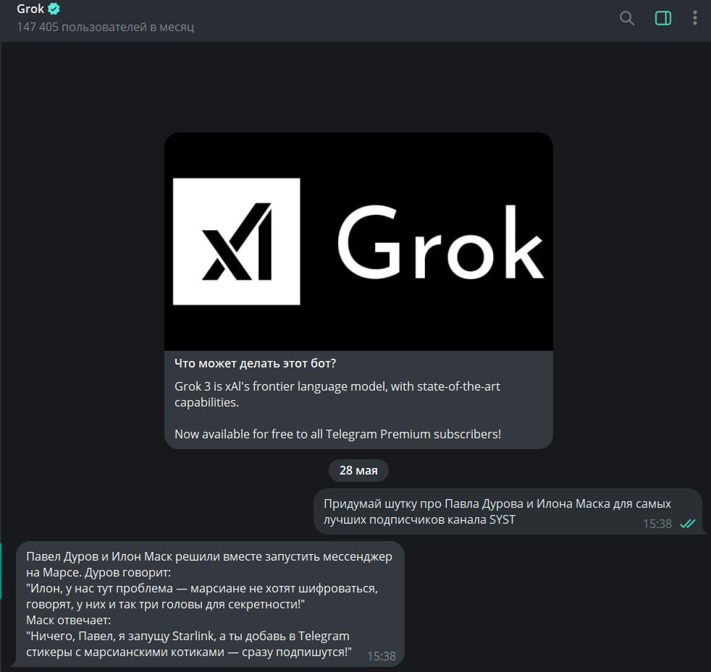The height and width of the screenshot is (672, 711).
Task: Click the 'Now available for free' Premium line
Action: 338,434
